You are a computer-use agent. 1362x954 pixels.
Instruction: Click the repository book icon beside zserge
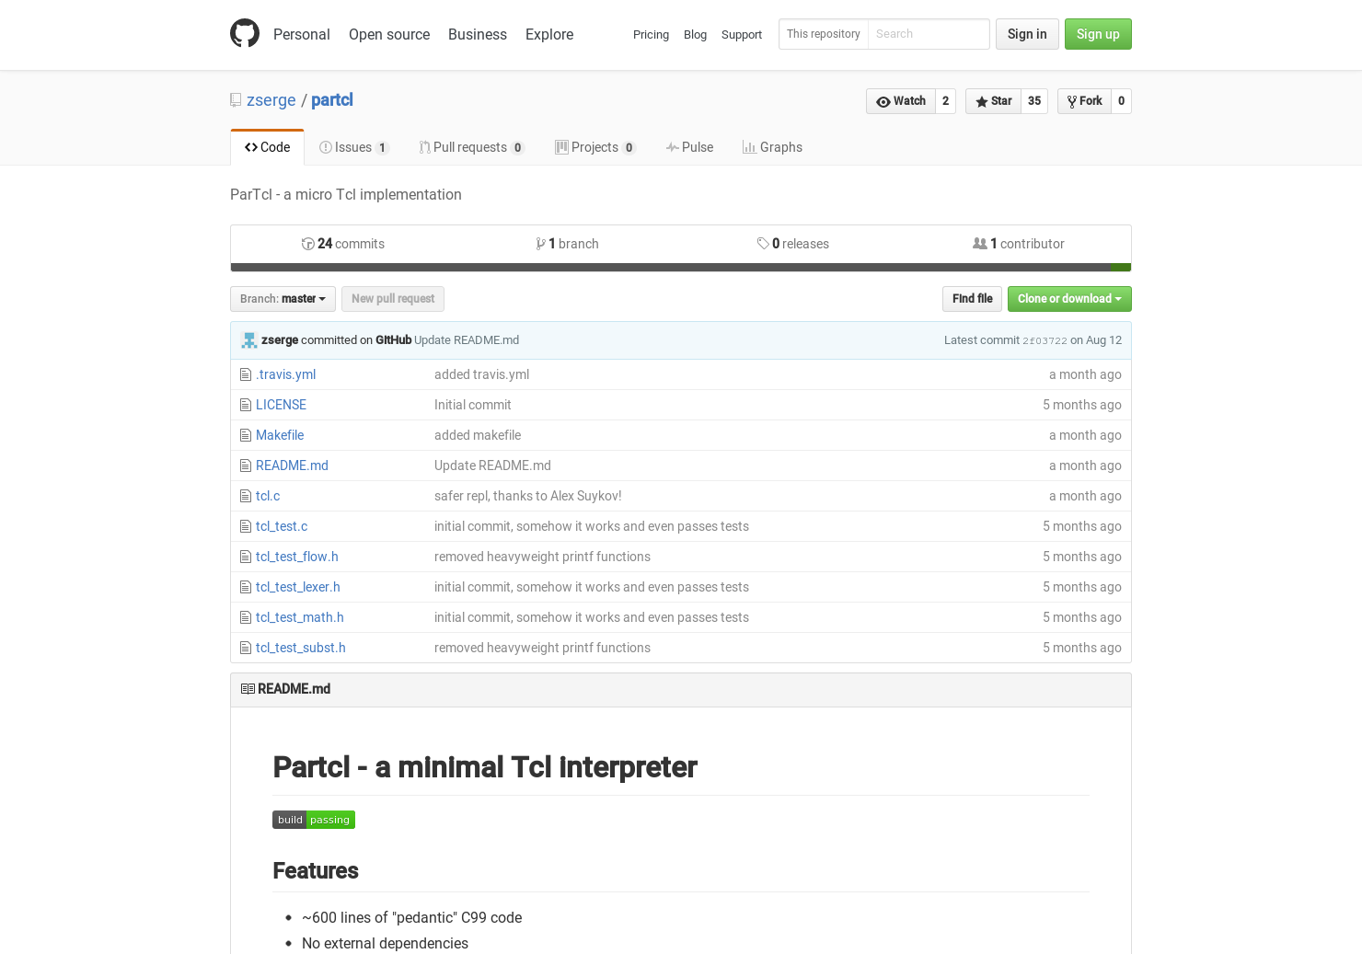(x=236, y=100)
